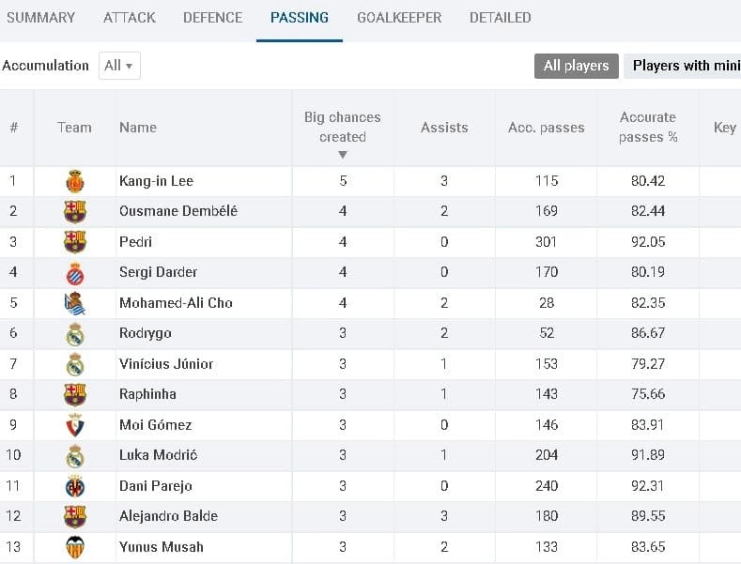Click Moi Gómez's Osasuna crest
741x564 pixels.
(75, 425)
